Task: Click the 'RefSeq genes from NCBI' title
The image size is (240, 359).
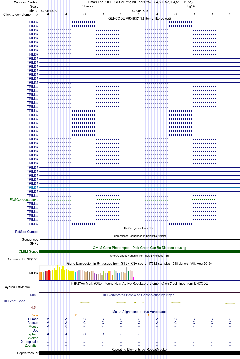Action: pos(139,228)
